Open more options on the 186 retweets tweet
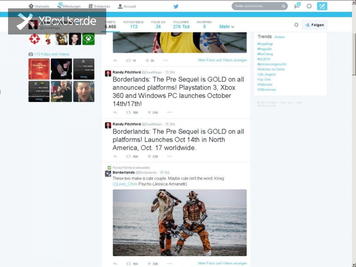This screenshot has height=267, width=356. 170,112
